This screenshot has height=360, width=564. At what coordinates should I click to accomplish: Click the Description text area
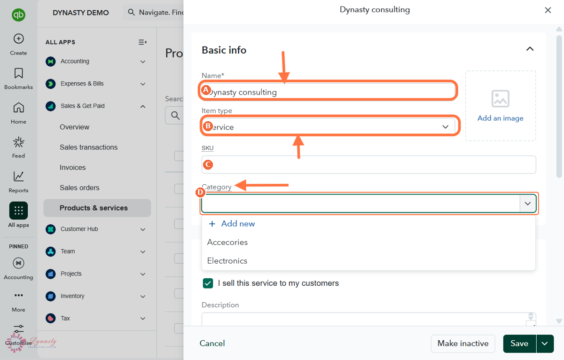[x=368, y=319]
